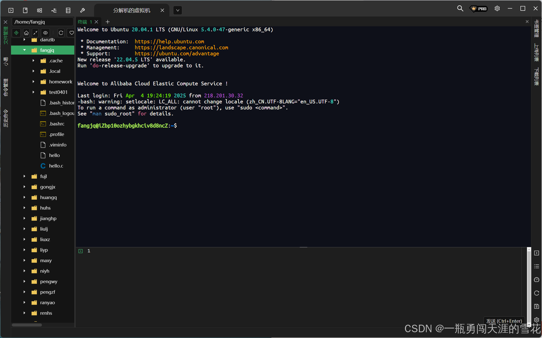Click the speedometer icon in command editor sidebar

click(x=536, y=280)
